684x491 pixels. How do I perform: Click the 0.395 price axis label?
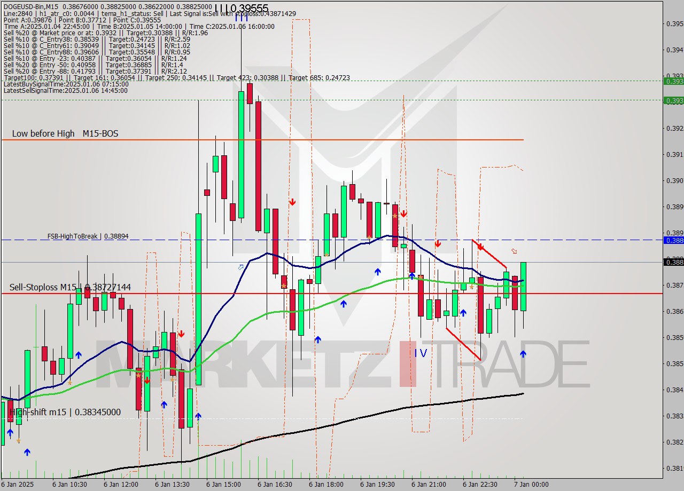(x=674, y=23)
